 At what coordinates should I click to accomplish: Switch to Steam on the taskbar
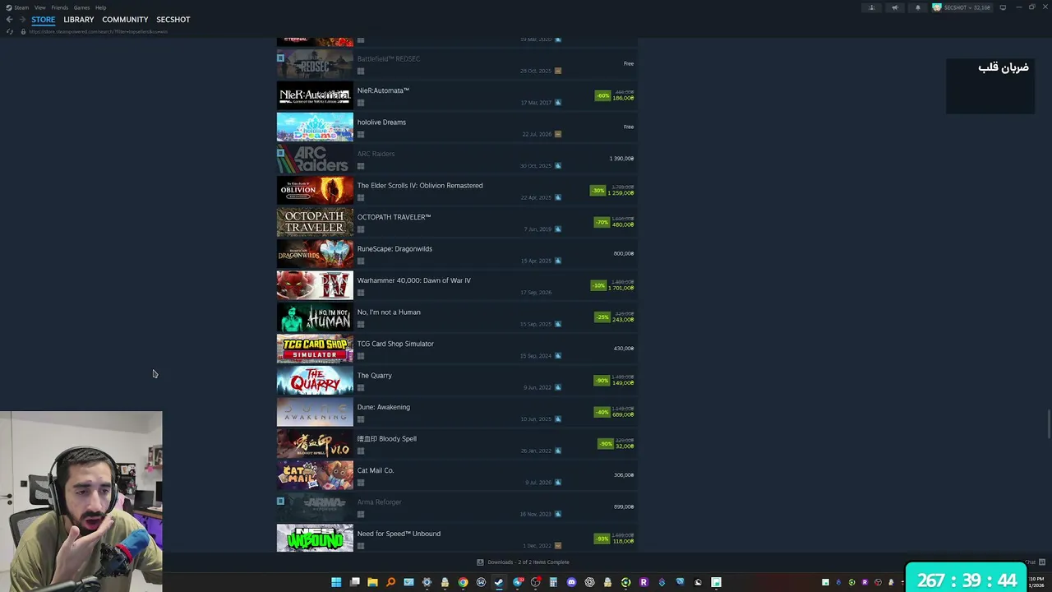tap(499, 582)
